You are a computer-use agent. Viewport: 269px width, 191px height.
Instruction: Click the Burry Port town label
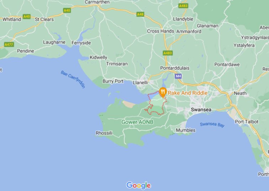tap(113, 81)
